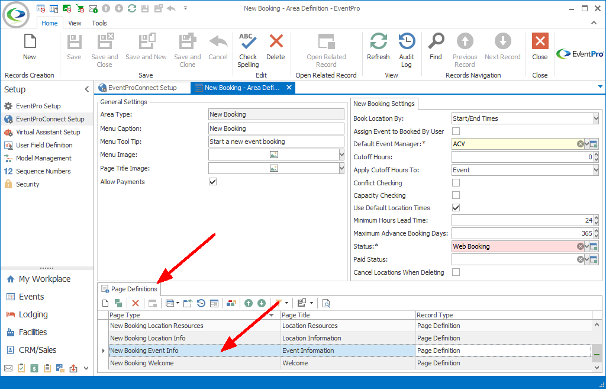The width and height of the screenshot is (606, 389).
Task: Select the New Booking Welcome row
Action: click(x=350, y=363)
